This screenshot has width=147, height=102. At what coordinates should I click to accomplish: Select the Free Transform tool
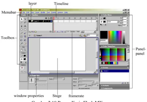point(22,37)
